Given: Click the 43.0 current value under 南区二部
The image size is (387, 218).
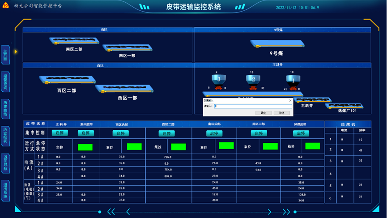Looking at the screenshot, I should click(x=258, y=163).
